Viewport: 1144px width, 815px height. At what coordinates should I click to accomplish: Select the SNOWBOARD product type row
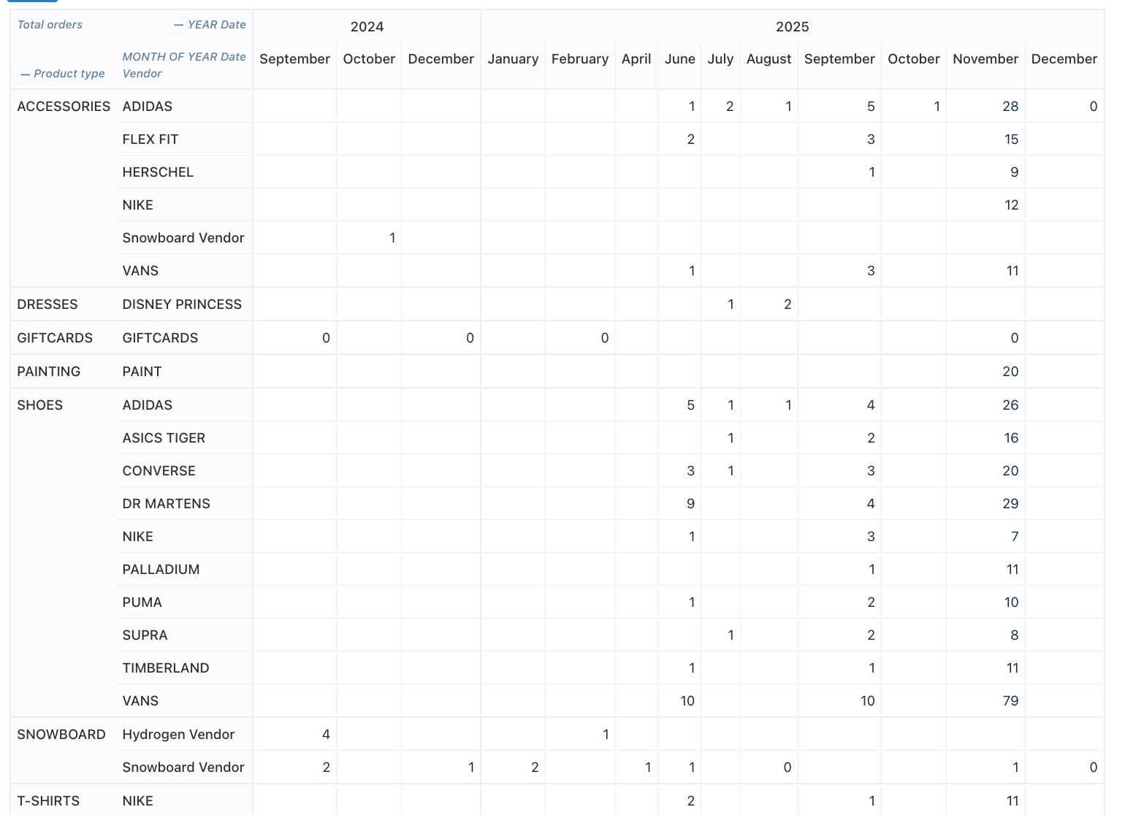coord(61,735)
